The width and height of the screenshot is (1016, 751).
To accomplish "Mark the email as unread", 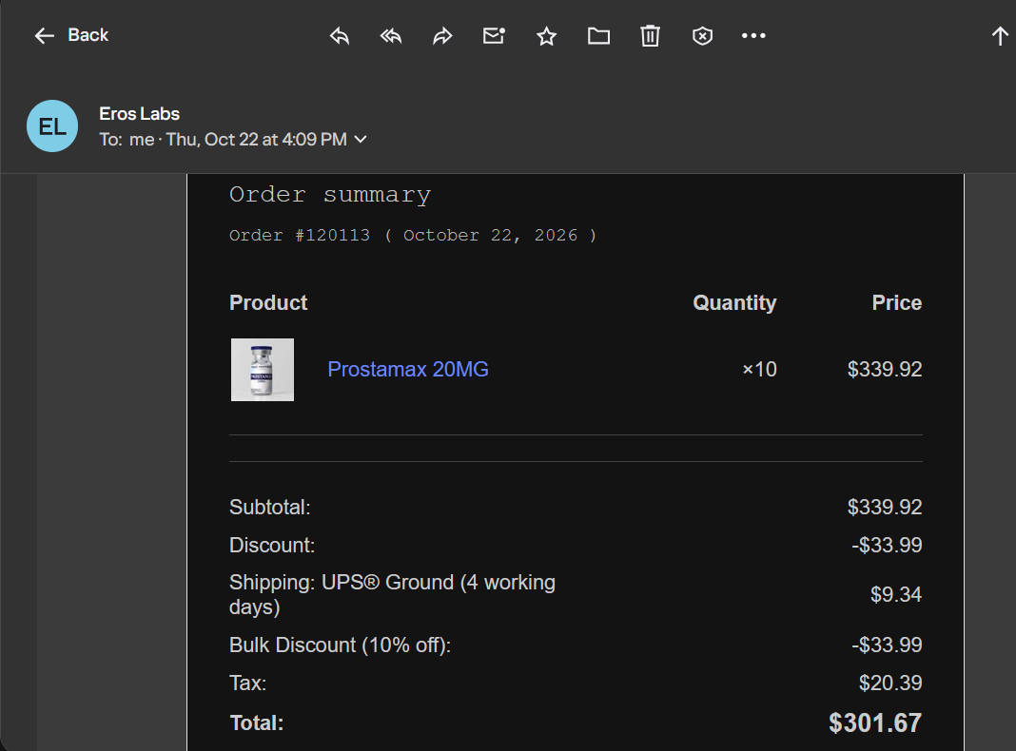I will pyautogui.click(x=495, y=35).
